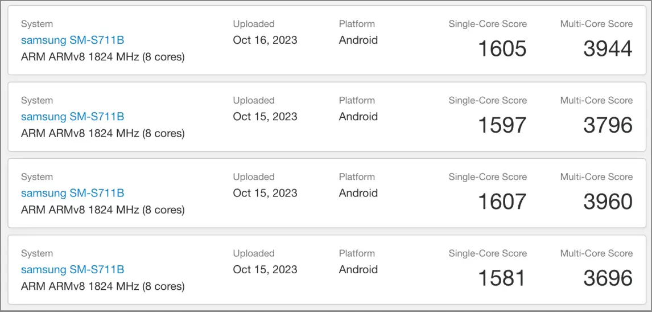Open samsung SM-S711B link scoring 1597
Image resolution: width=652 pixels, height=312 pixels.
tap(73, 117)
